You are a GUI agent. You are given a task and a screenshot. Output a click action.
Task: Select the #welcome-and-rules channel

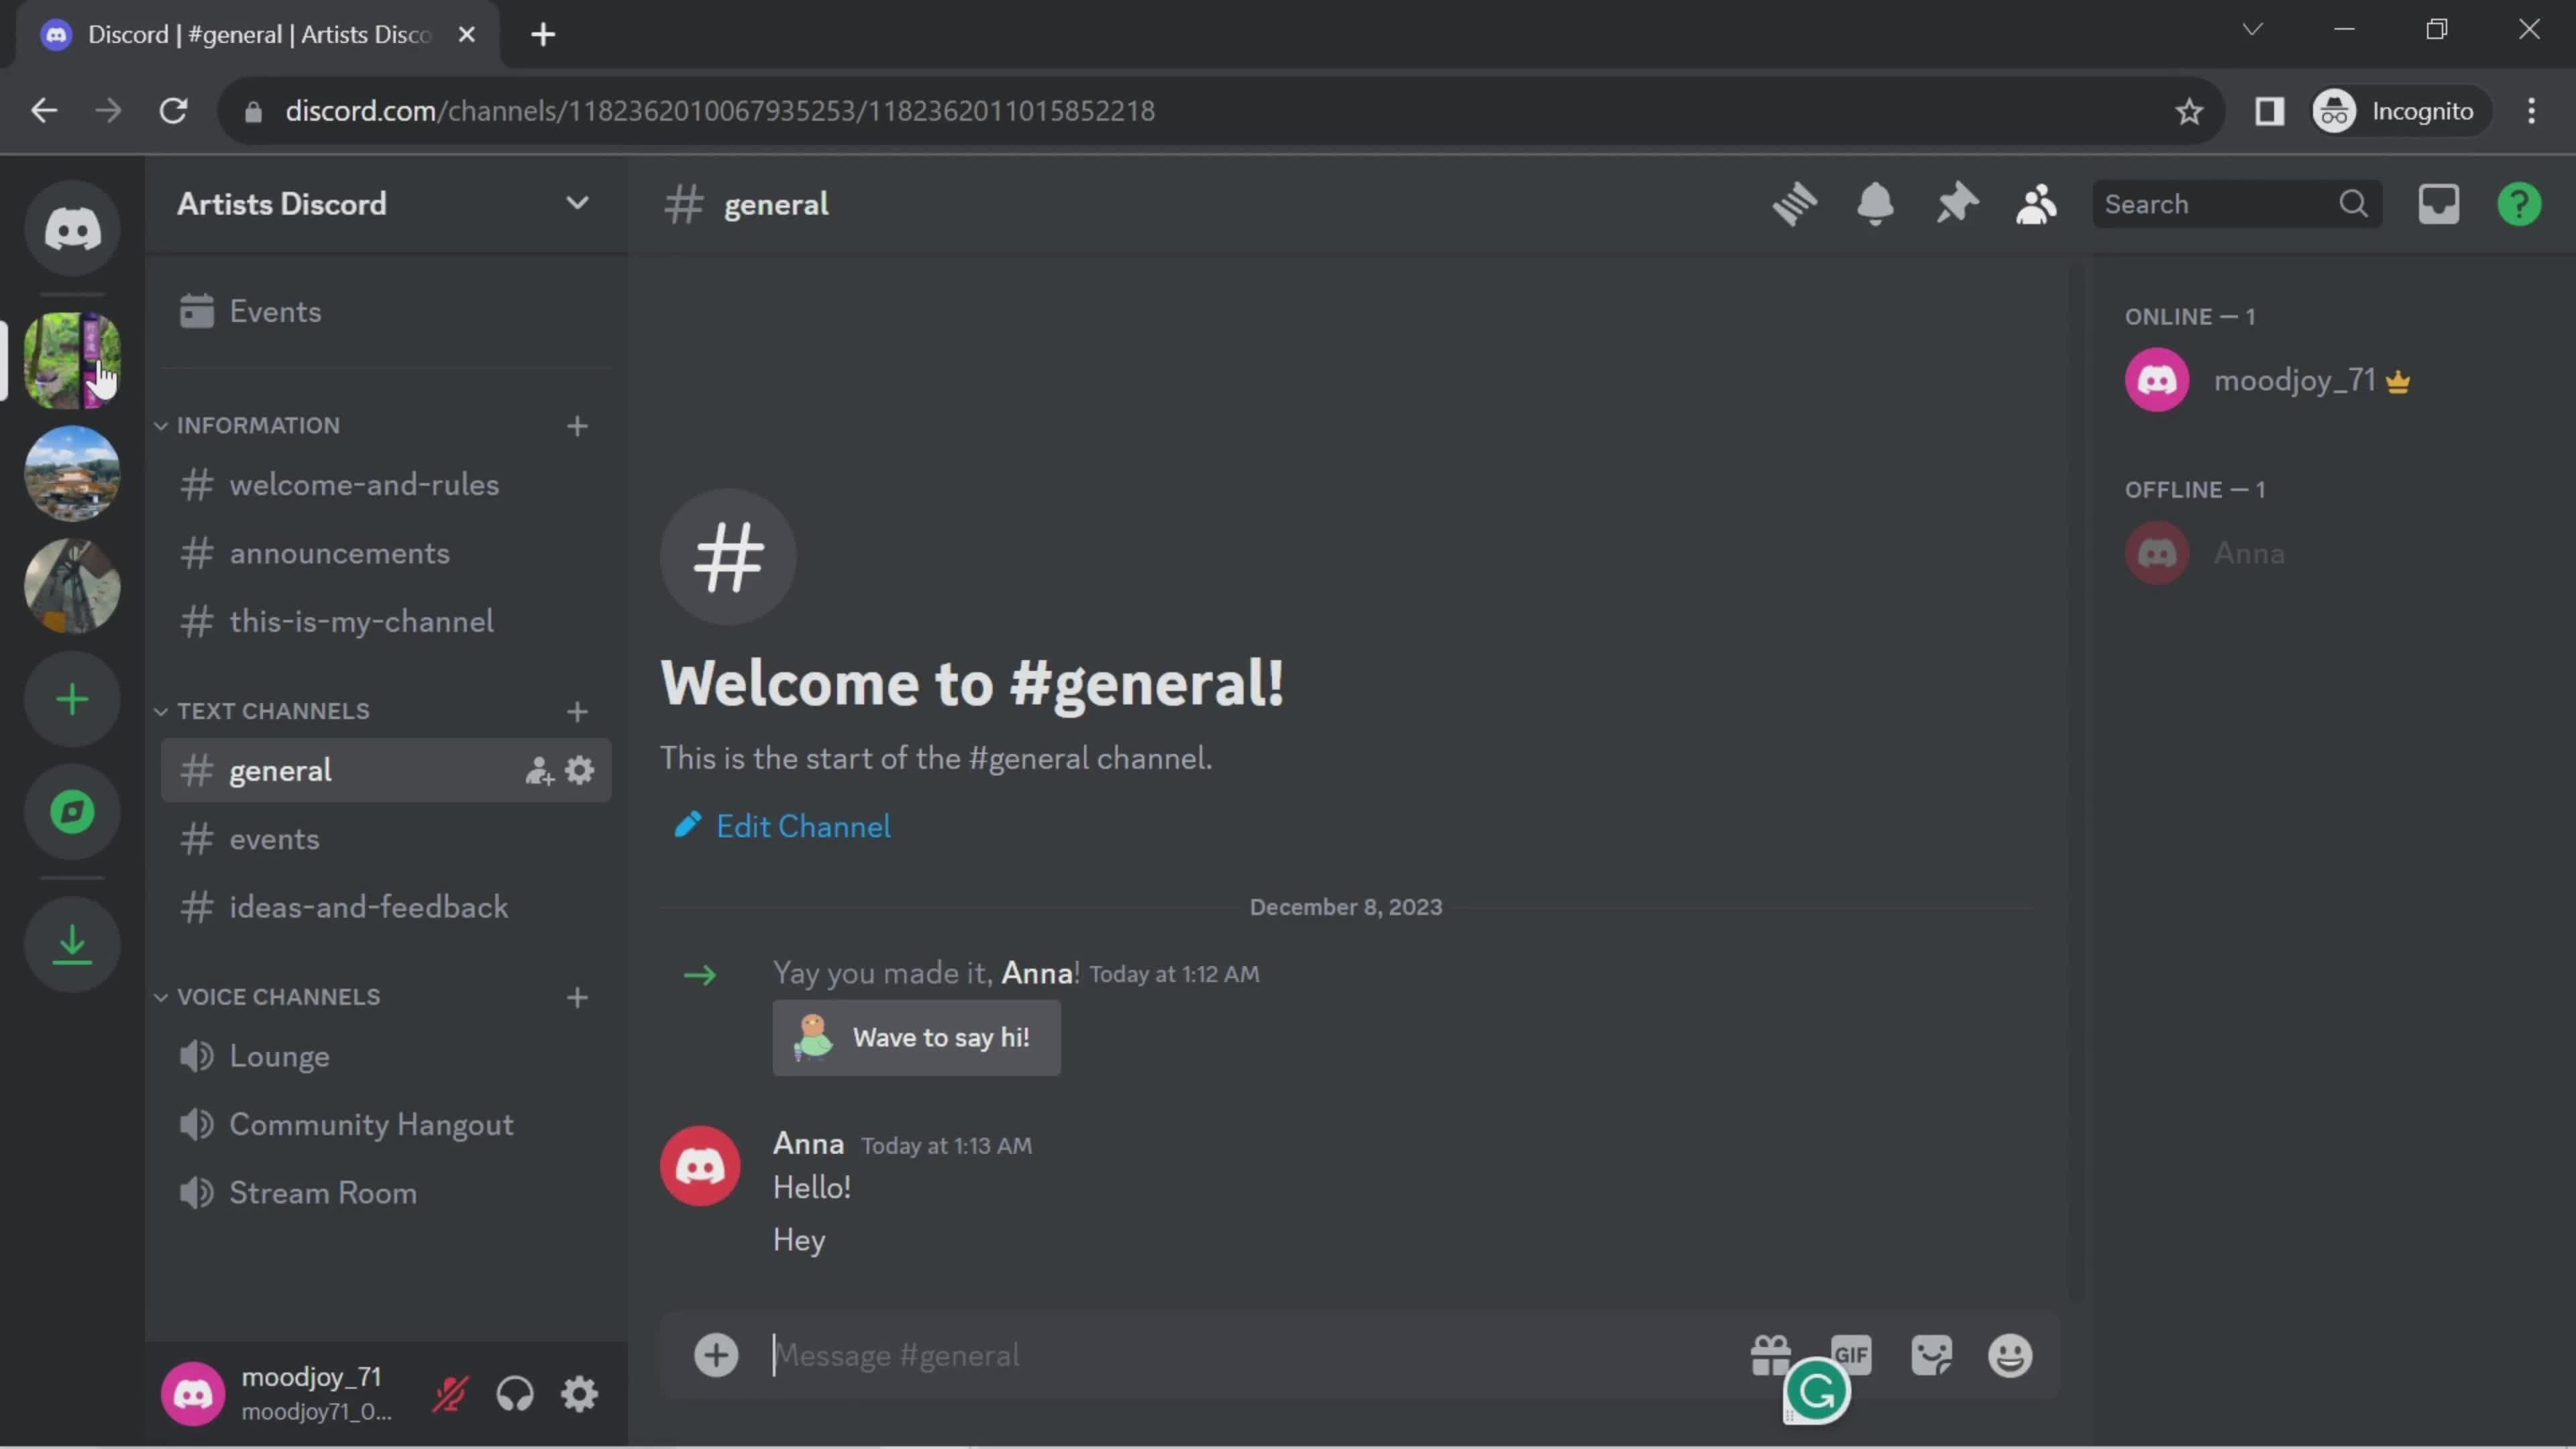[x=363, y=485]
